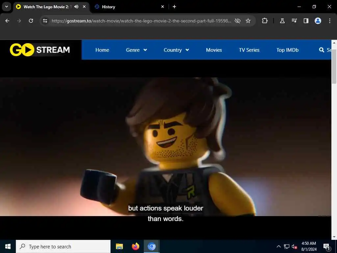Go back to the previous page

[x=7, y=21]
